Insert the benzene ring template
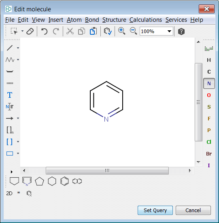 pyautogui.click(x=64, y=181)
